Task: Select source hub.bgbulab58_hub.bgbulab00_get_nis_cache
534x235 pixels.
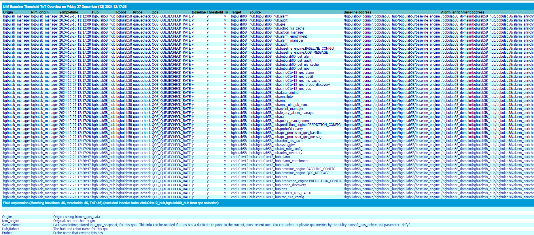Action: (x=284, y=65)
